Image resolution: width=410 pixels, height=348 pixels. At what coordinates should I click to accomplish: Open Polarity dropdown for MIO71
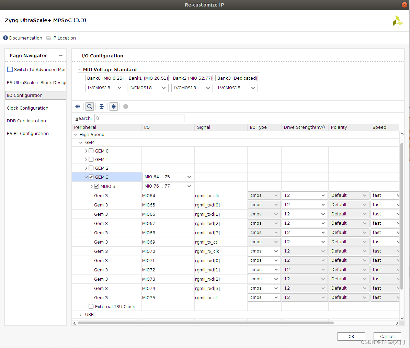coord(349,260)
